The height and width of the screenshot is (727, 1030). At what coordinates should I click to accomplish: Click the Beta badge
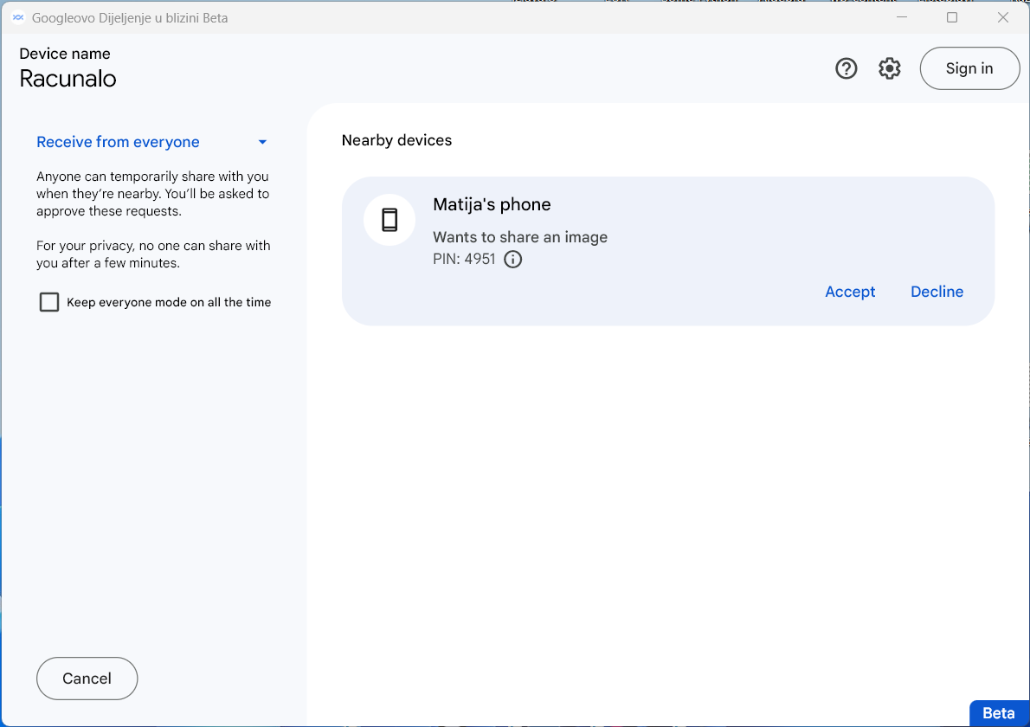click(999, 713)
